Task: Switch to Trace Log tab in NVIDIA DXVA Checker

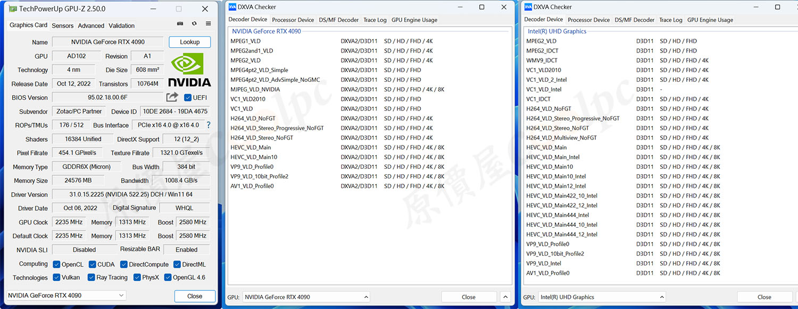Action: [x=375, y=20]
